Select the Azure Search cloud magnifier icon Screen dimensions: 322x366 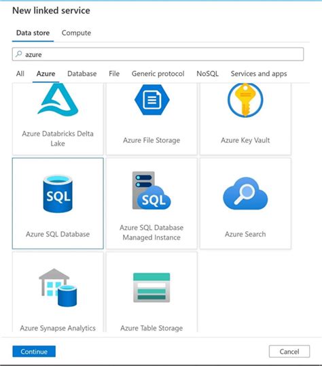click(x=245, y=193)
